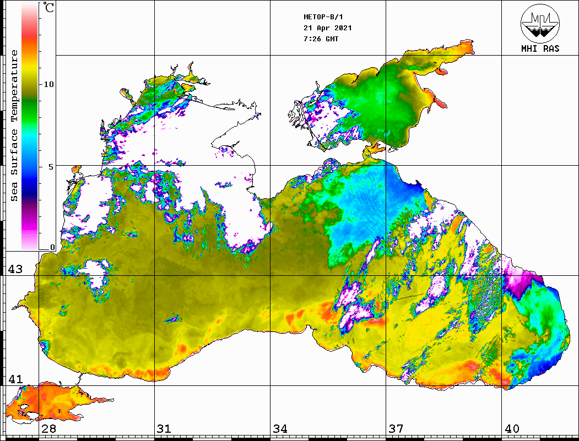The image size is (579, 441).
Task: Click the '0' tick on temperature scale
Action: click(52, 247)
